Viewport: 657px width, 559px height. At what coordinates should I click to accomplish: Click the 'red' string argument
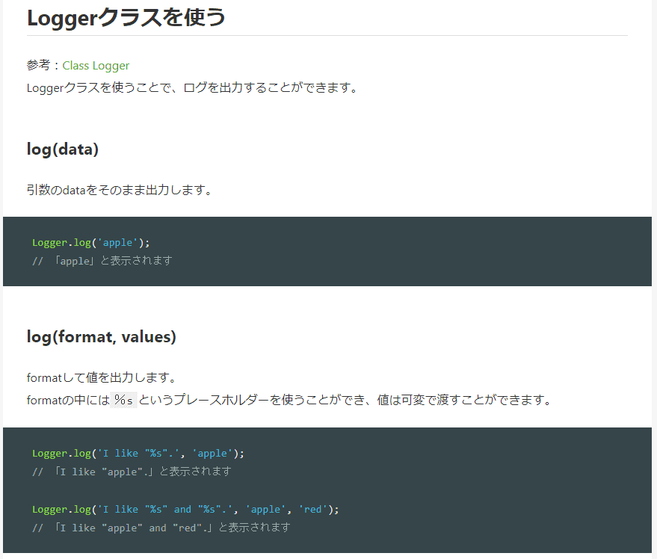pyautogui.click(x=312, y=509)
